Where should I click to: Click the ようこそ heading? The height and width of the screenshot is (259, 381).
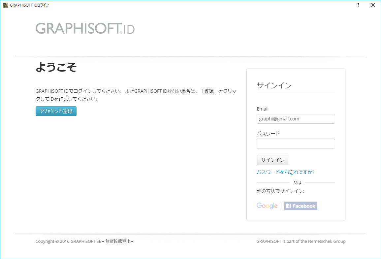[x=56, y=67]
